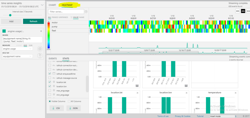The image size is (250, 118).
Task: Uncheck the iothub-enqueuedtime column checkbox
Action: coord(50,74)
